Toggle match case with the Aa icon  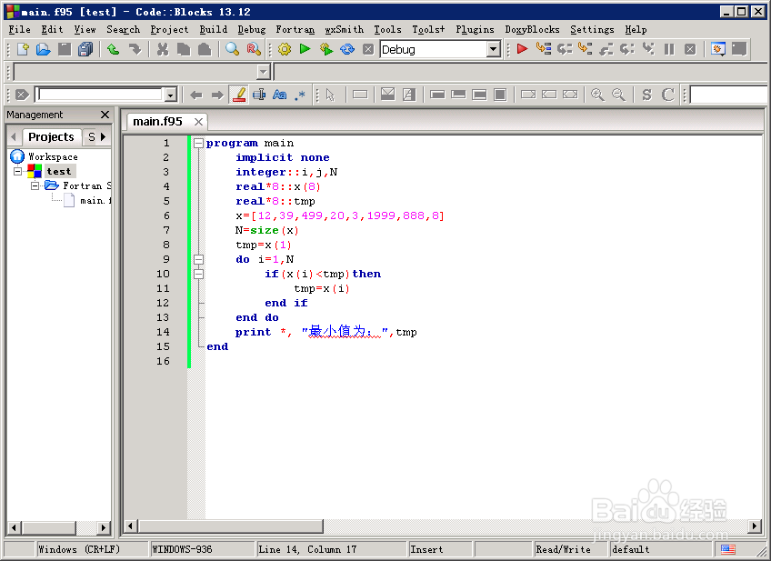[280, 95]
